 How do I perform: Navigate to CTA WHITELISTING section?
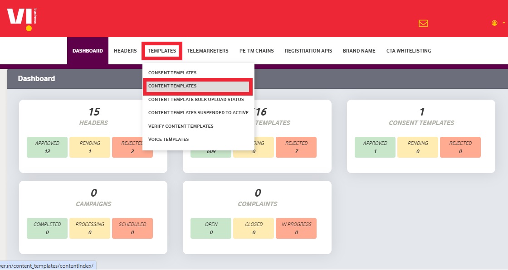(x=408, y=51)
